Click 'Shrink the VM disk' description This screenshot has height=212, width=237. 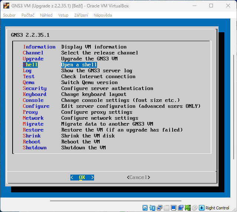tap(88, 136)
